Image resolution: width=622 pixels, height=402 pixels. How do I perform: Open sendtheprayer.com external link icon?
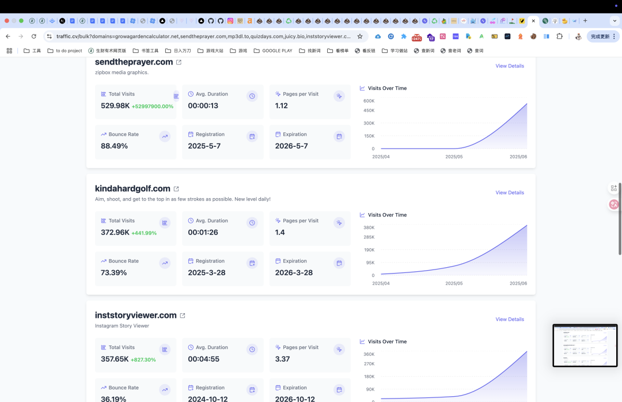[x=179, y=62]
